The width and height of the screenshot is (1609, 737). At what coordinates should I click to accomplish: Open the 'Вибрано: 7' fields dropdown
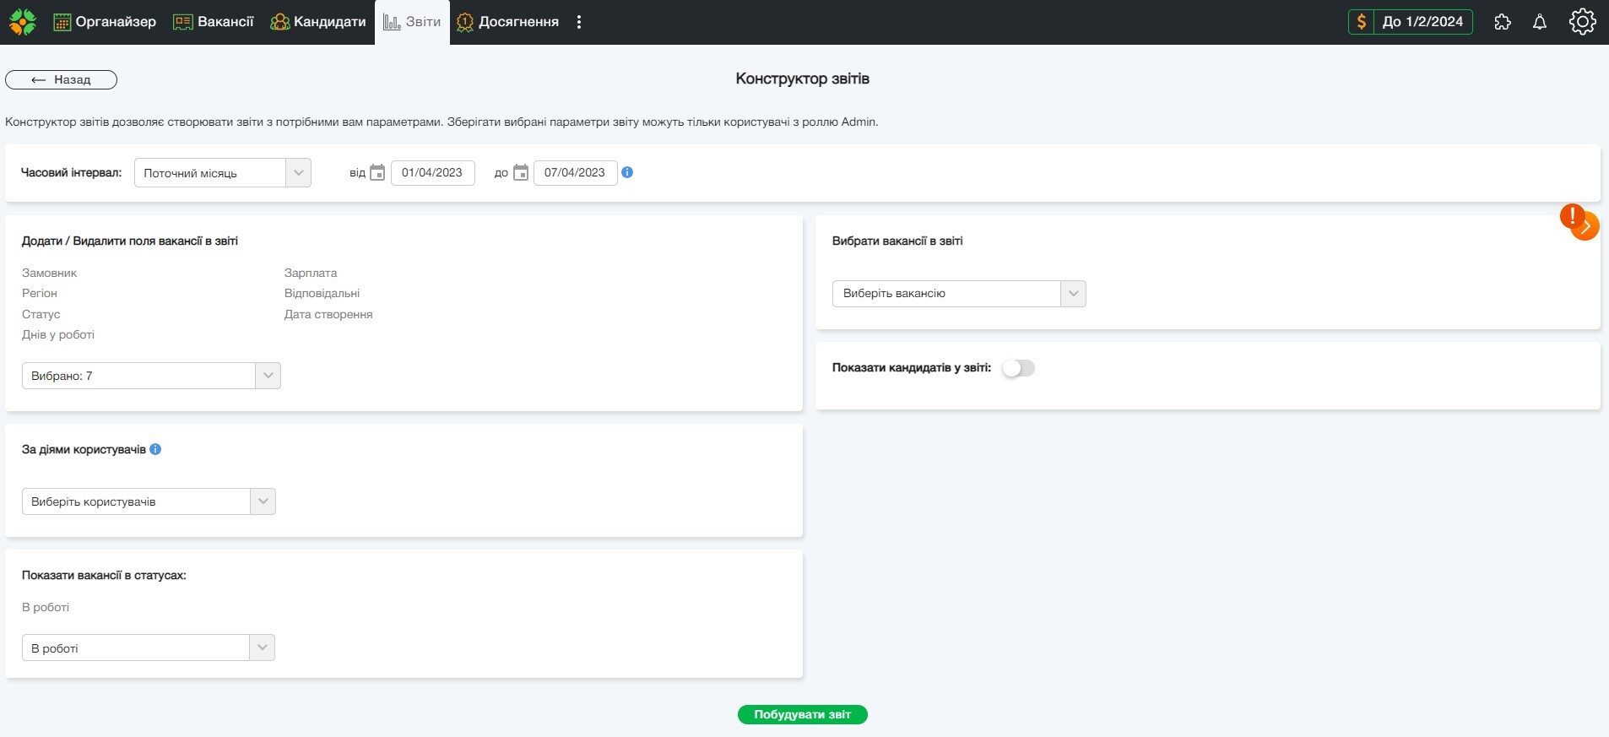pyautogui.click(x=150, y=376)
